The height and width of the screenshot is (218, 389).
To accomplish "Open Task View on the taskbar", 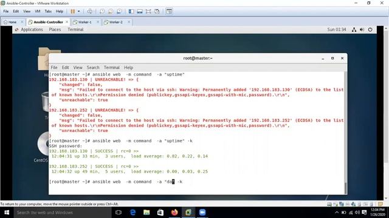I will coord(119,213).
